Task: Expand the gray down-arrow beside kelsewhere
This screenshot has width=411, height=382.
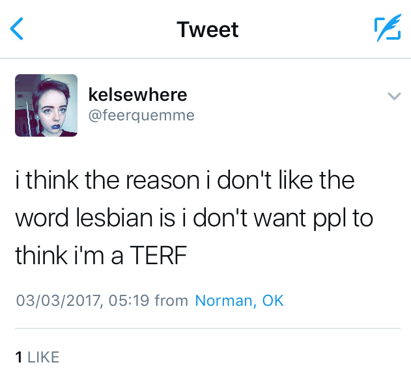Action: 393,96
